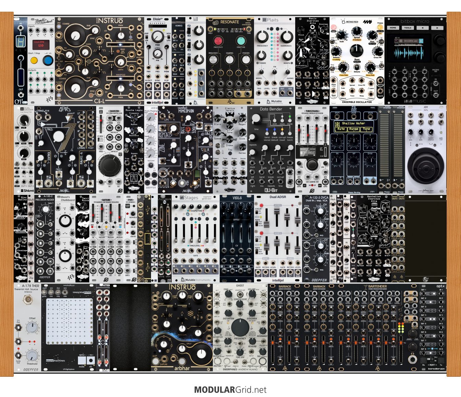461x397 pixels.
Task: Open TOOLS on the bitbox micro
Action: pyautogui.click(x=408, y=28)
